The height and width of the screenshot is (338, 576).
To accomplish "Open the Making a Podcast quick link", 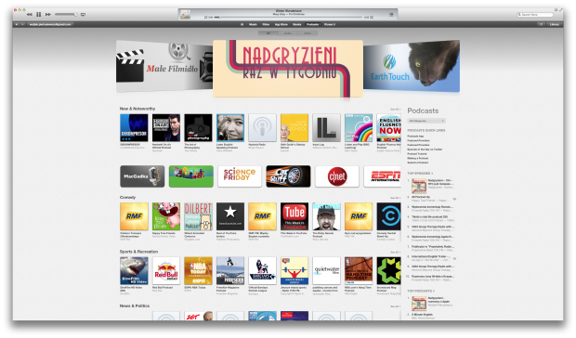I will [418, 158].
